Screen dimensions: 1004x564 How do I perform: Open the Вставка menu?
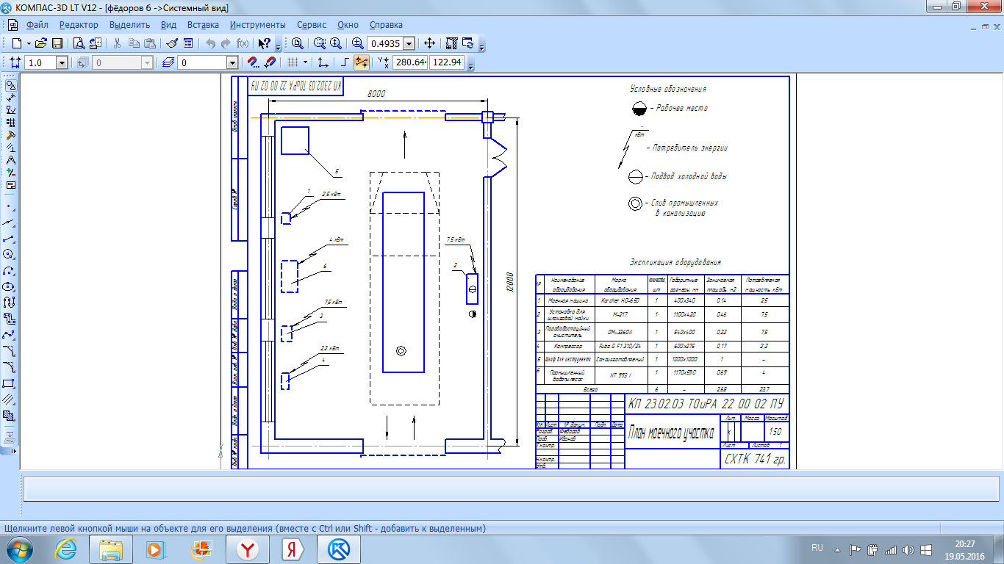click(x=203, y=24)
